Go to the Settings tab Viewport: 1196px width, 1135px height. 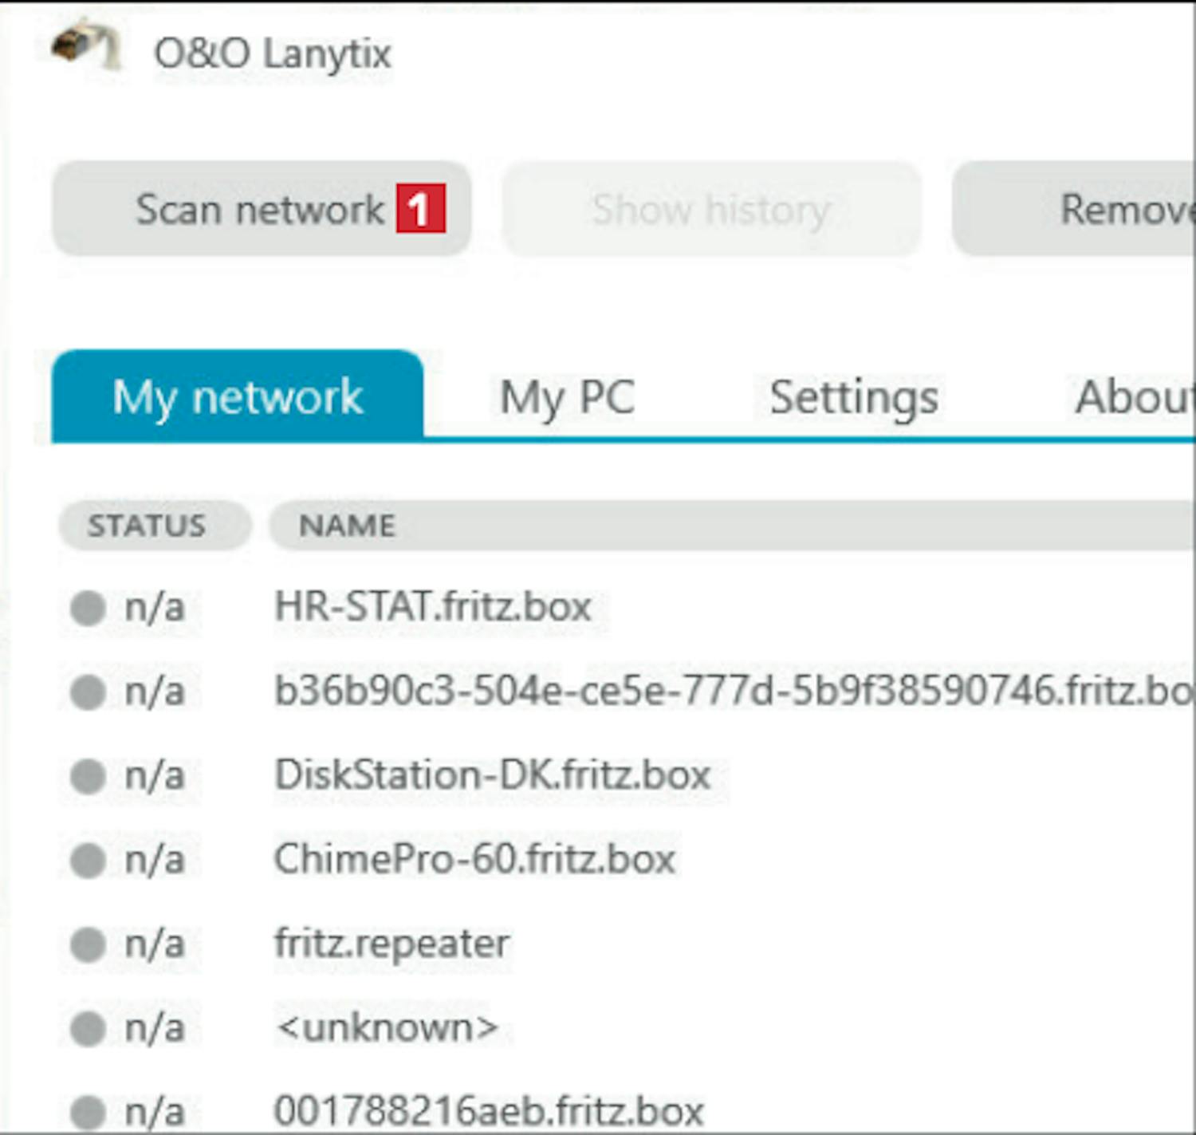854,397
